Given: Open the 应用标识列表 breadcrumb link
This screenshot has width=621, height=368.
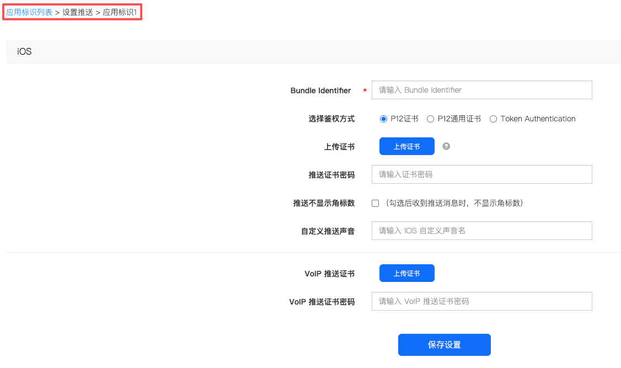Looking at the screenshot, I should coord(29,12).
